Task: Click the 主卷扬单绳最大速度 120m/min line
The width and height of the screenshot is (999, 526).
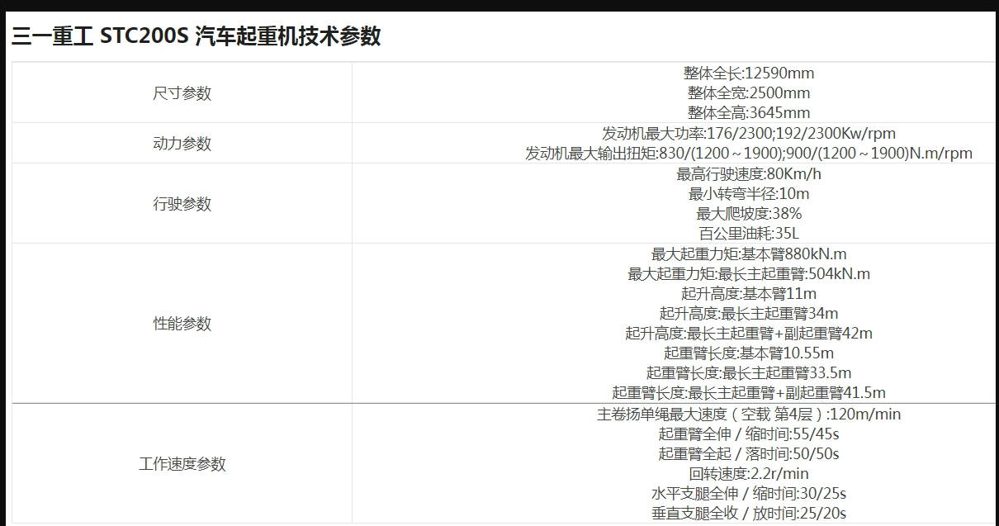Action: [x=749, y=414]
